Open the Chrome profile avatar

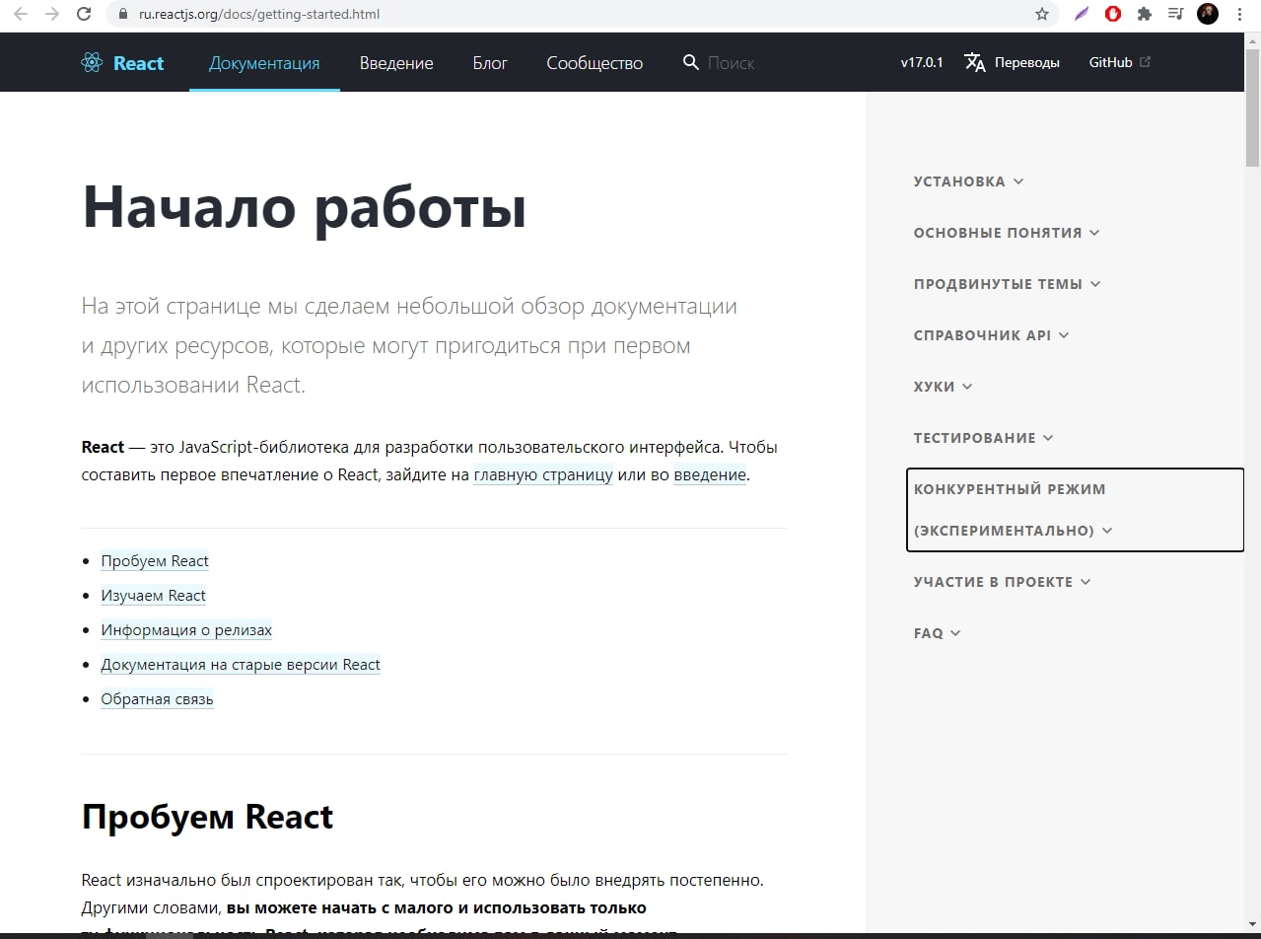pos(1208,14)
